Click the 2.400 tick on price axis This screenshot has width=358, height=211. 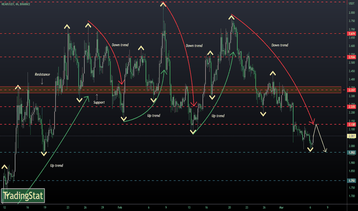point(352,79)
